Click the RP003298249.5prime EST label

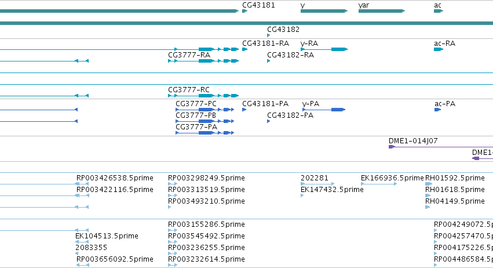coord(206,178)
